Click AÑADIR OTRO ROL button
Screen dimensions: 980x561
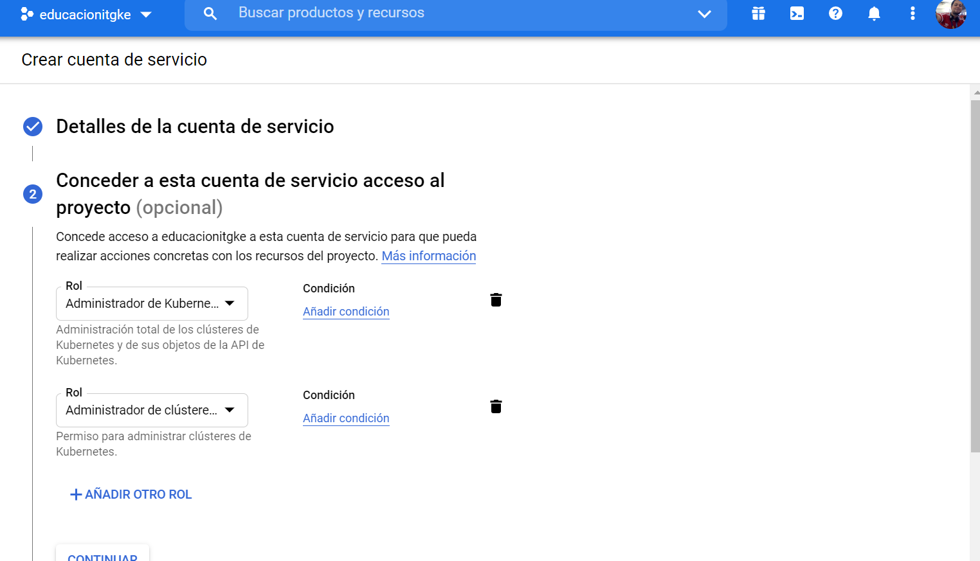coord(131,494)
